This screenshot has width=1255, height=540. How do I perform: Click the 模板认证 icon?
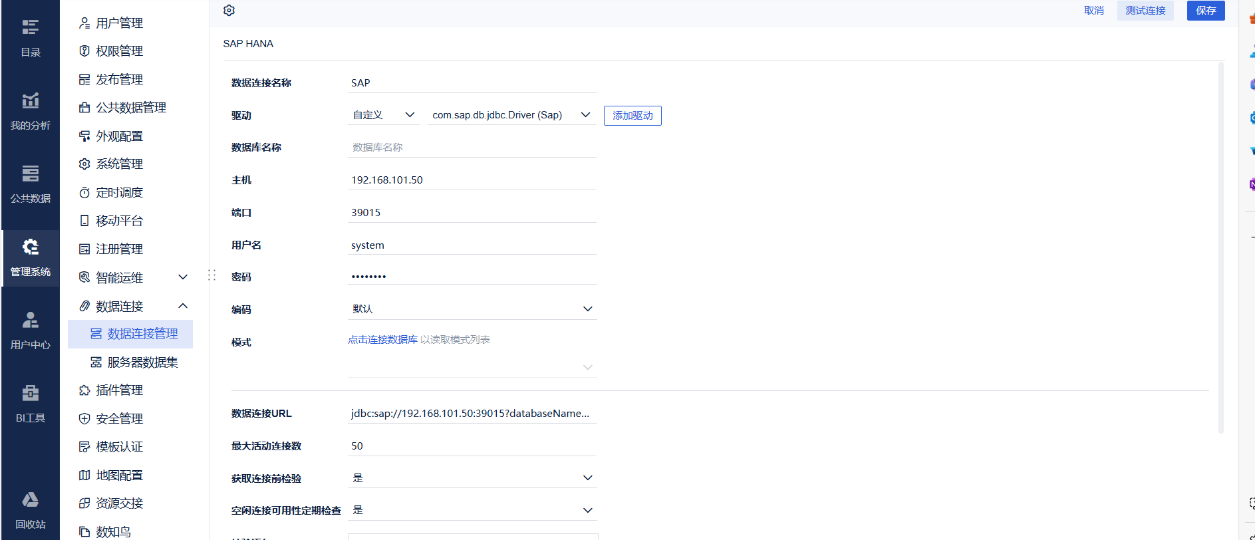pyautogui.click(x=84, y=447)
